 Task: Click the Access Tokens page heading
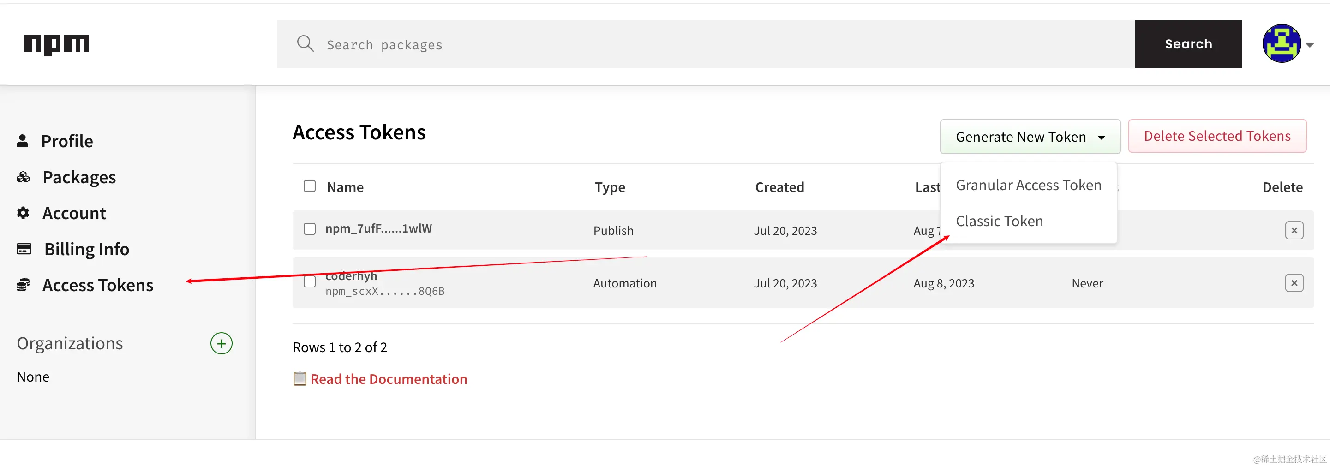[359, 132]
